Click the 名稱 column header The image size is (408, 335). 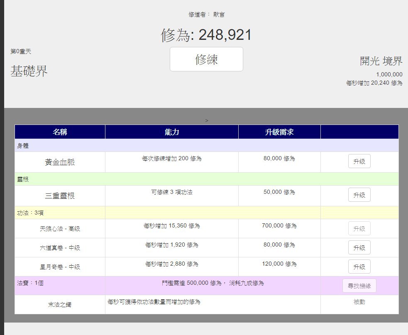point(60,132)
